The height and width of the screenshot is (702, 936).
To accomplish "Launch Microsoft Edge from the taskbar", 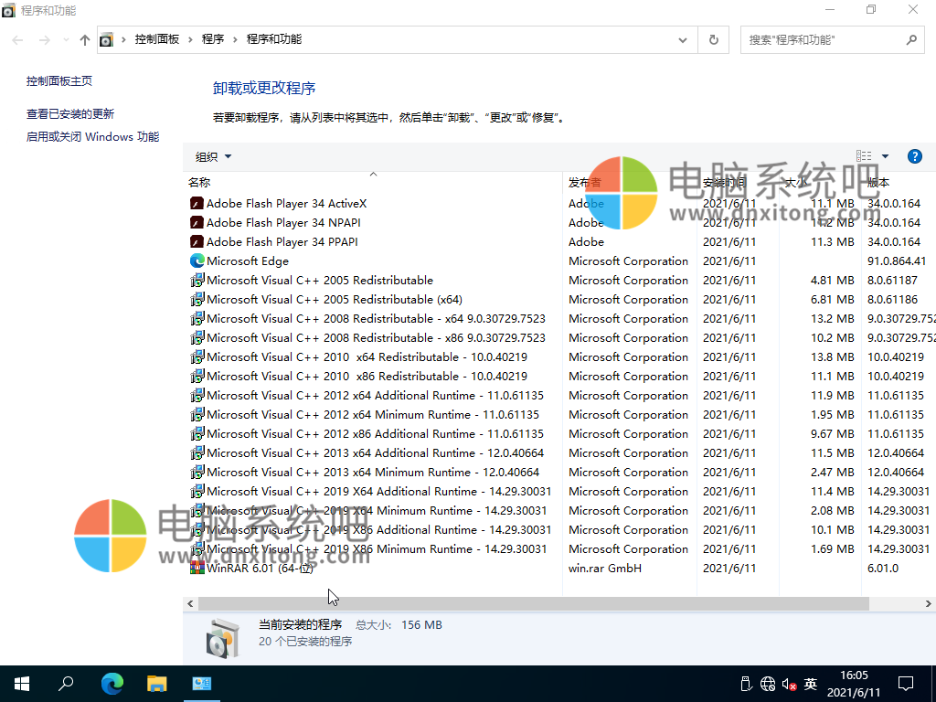I will (x=112, y=684).
